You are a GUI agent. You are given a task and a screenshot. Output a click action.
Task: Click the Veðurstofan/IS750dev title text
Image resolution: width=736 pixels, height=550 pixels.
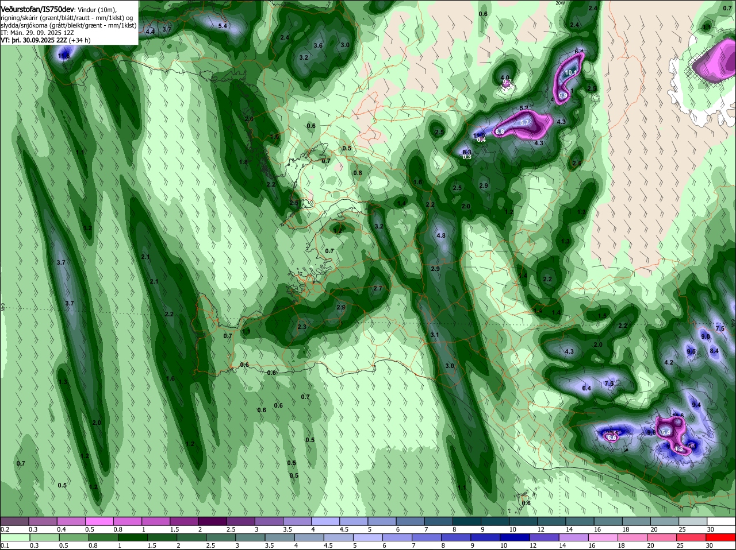37,10
